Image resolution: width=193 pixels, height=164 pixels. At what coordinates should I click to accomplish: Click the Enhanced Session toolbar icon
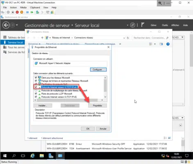[48, 12]
